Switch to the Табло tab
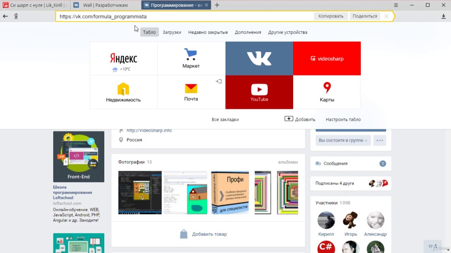451x253 pixels. point(149,32)
